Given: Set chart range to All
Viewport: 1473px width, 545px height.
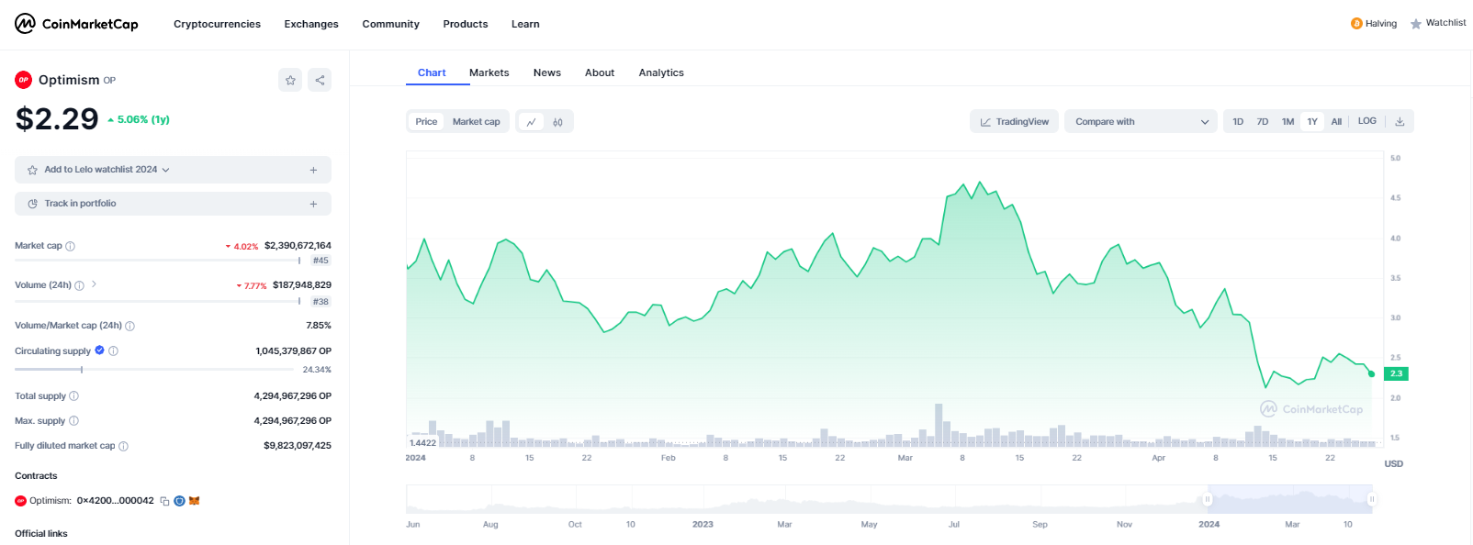Looking at the screenshot, I should coord(1336,121).
